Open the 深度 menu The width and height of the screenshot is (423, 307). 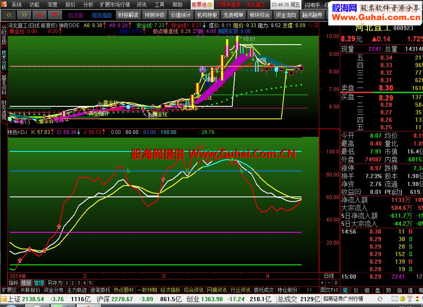52,5
